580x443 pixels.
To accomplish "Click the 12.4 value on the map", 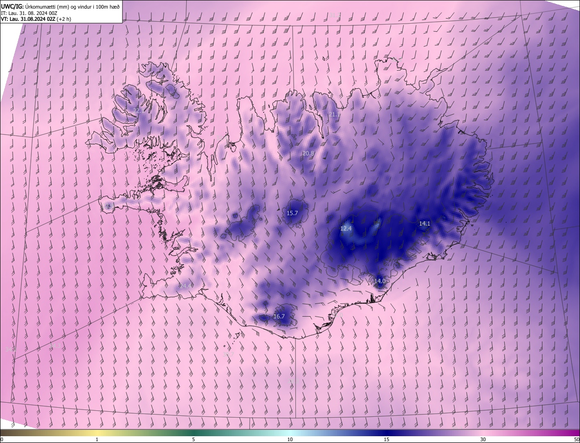I will tap(346, 228).
